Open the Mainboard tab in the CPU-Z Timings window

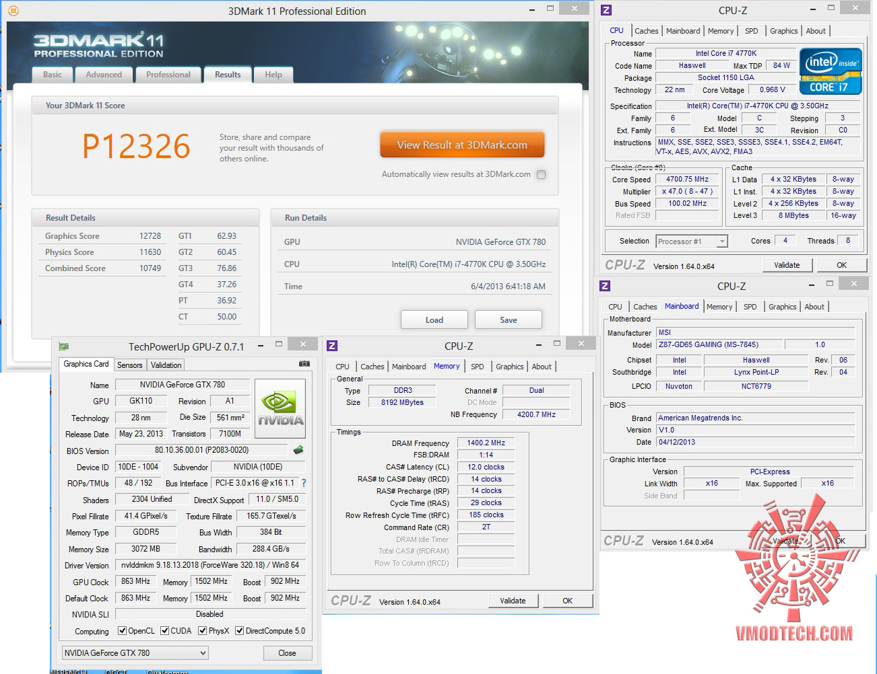pos(409,367)
